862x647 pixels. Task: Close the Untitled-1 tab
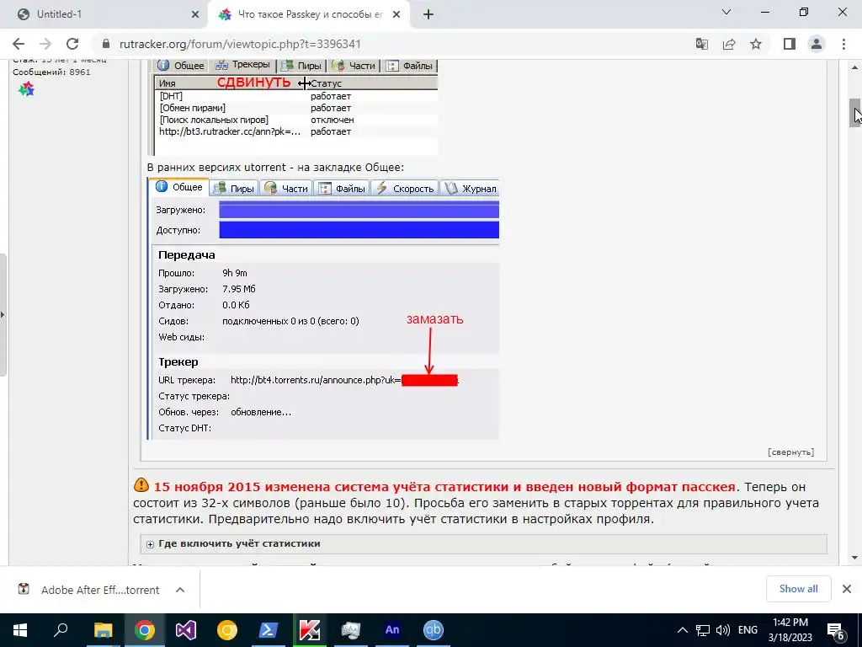click(x=194, y=15)
